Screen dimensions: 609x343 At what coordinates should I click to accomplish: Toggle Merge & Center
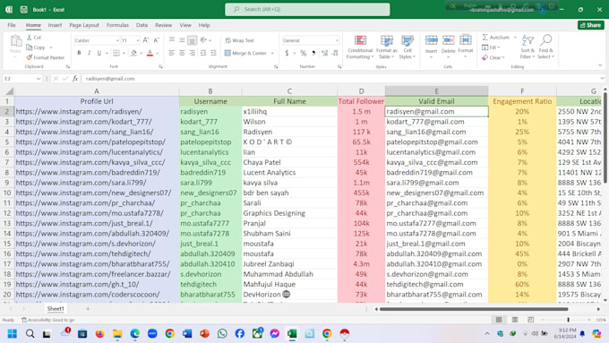pyautogui.click(x=245, y=53)
